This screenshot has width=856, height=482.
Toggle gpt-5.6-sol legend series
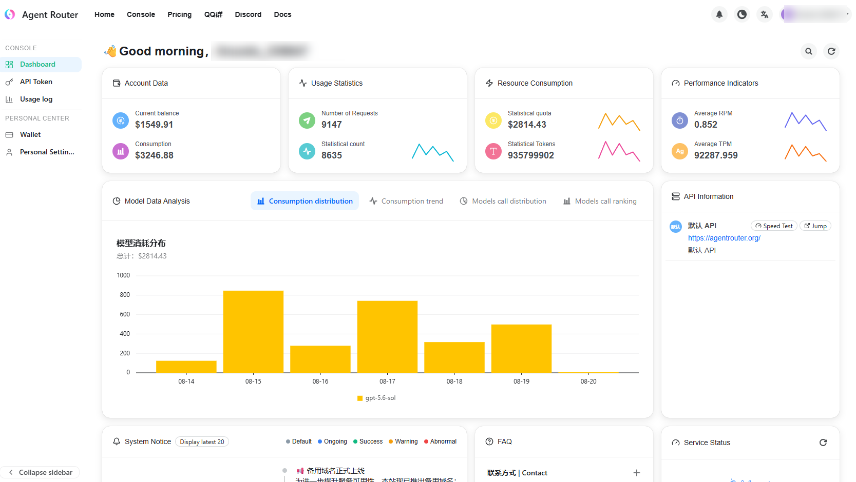(376, 398)
